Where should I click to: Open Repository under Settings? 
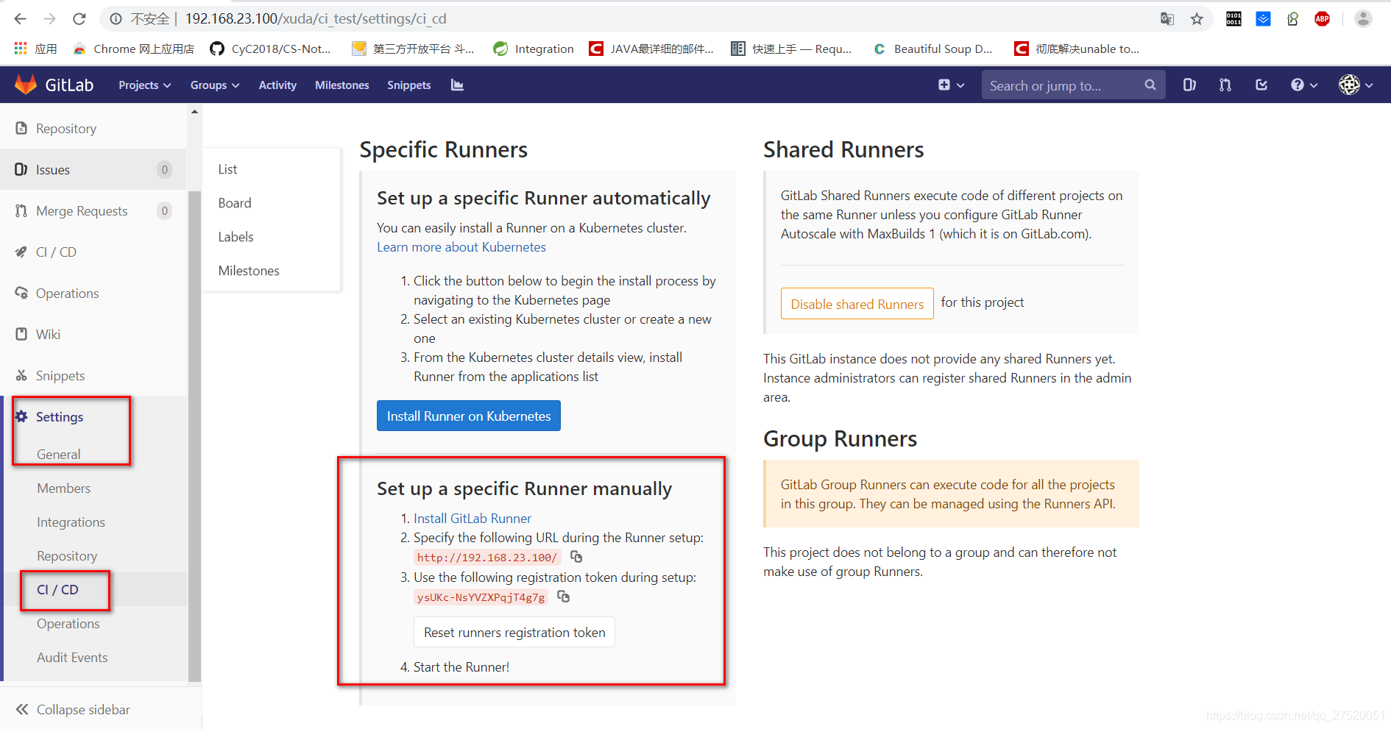coord(67,556)
